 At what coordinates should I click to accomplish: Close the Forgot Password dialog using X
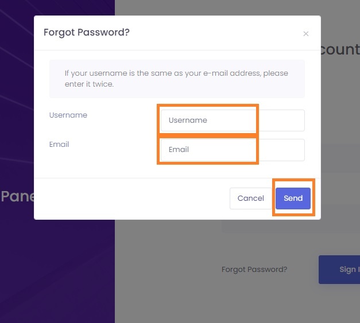tap(305, 34)
